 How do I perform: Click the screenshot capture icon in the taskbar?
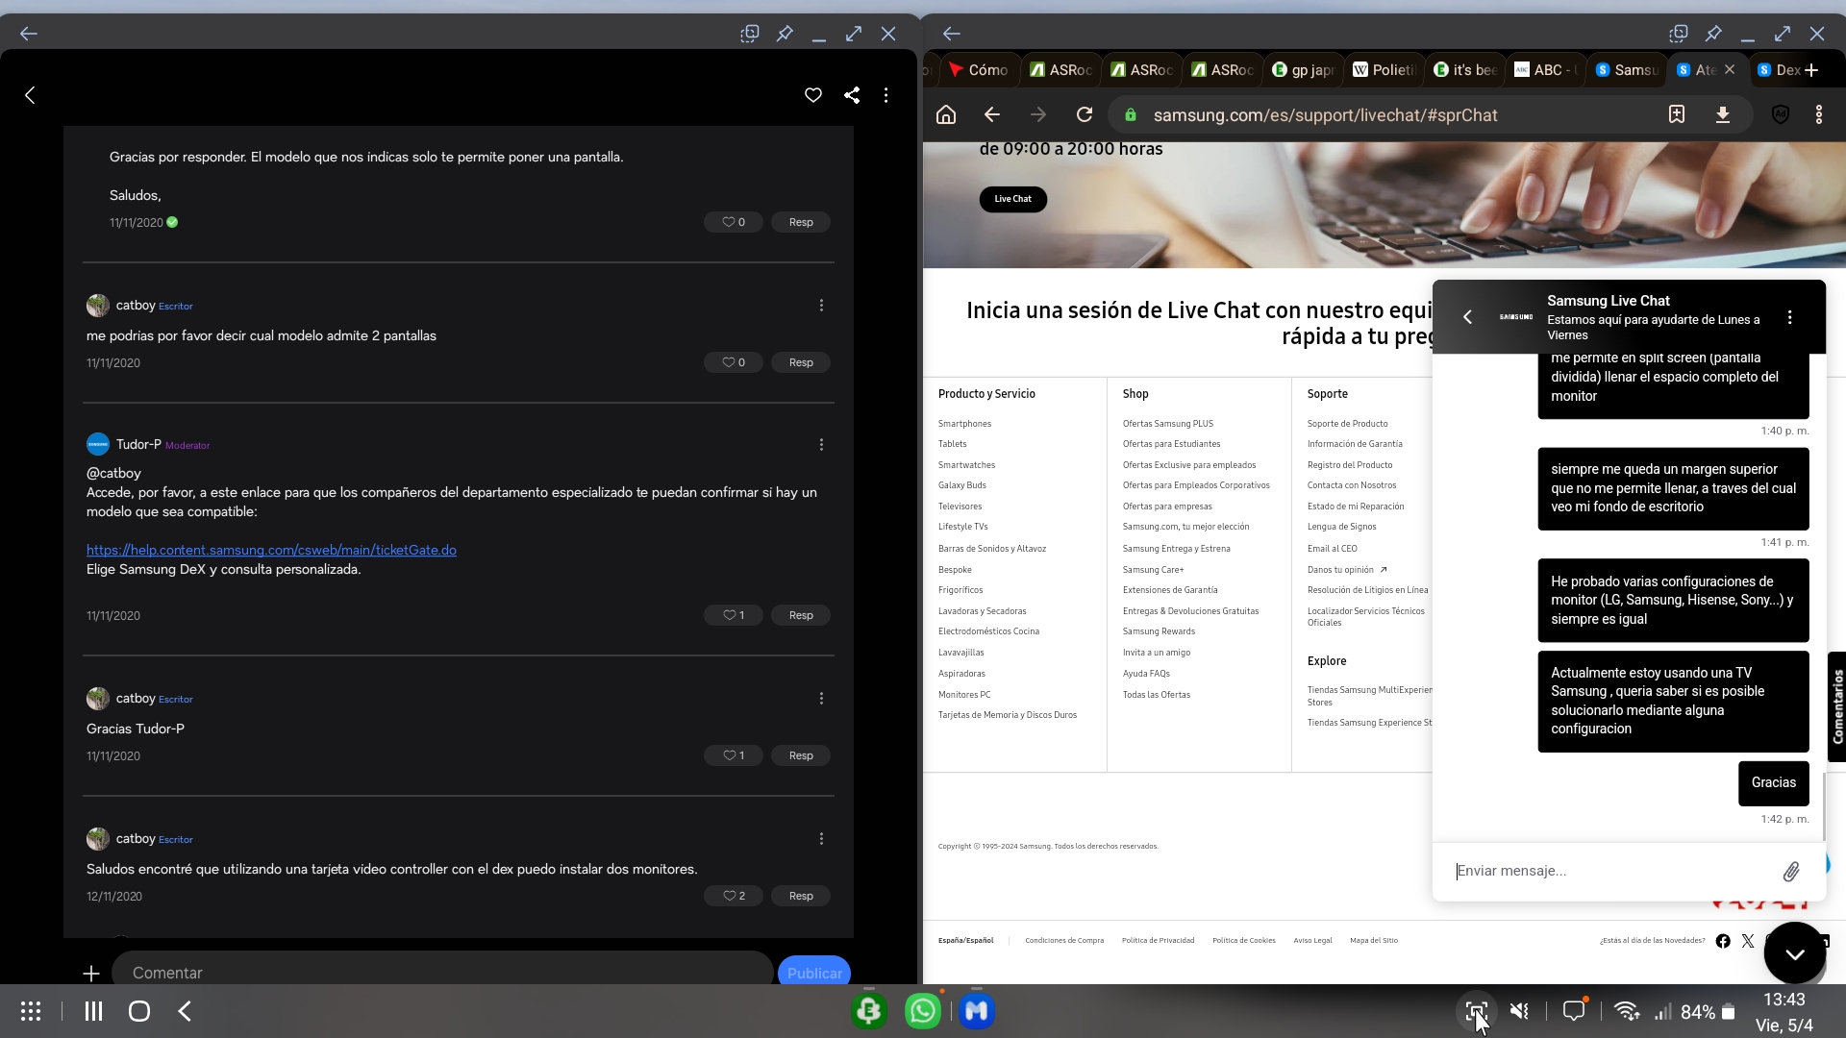pyautogui.click(x=1478, y=1010)
